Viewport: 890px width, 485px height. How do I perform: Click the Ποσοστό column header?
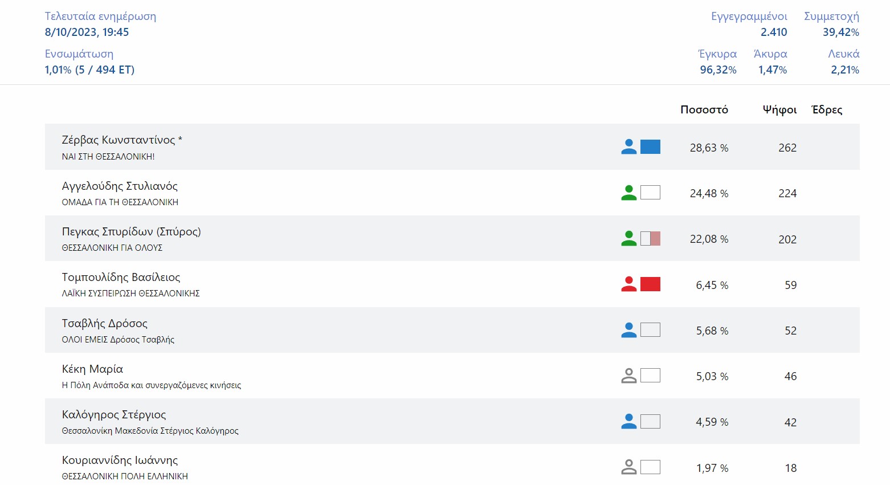coord(704,109)
